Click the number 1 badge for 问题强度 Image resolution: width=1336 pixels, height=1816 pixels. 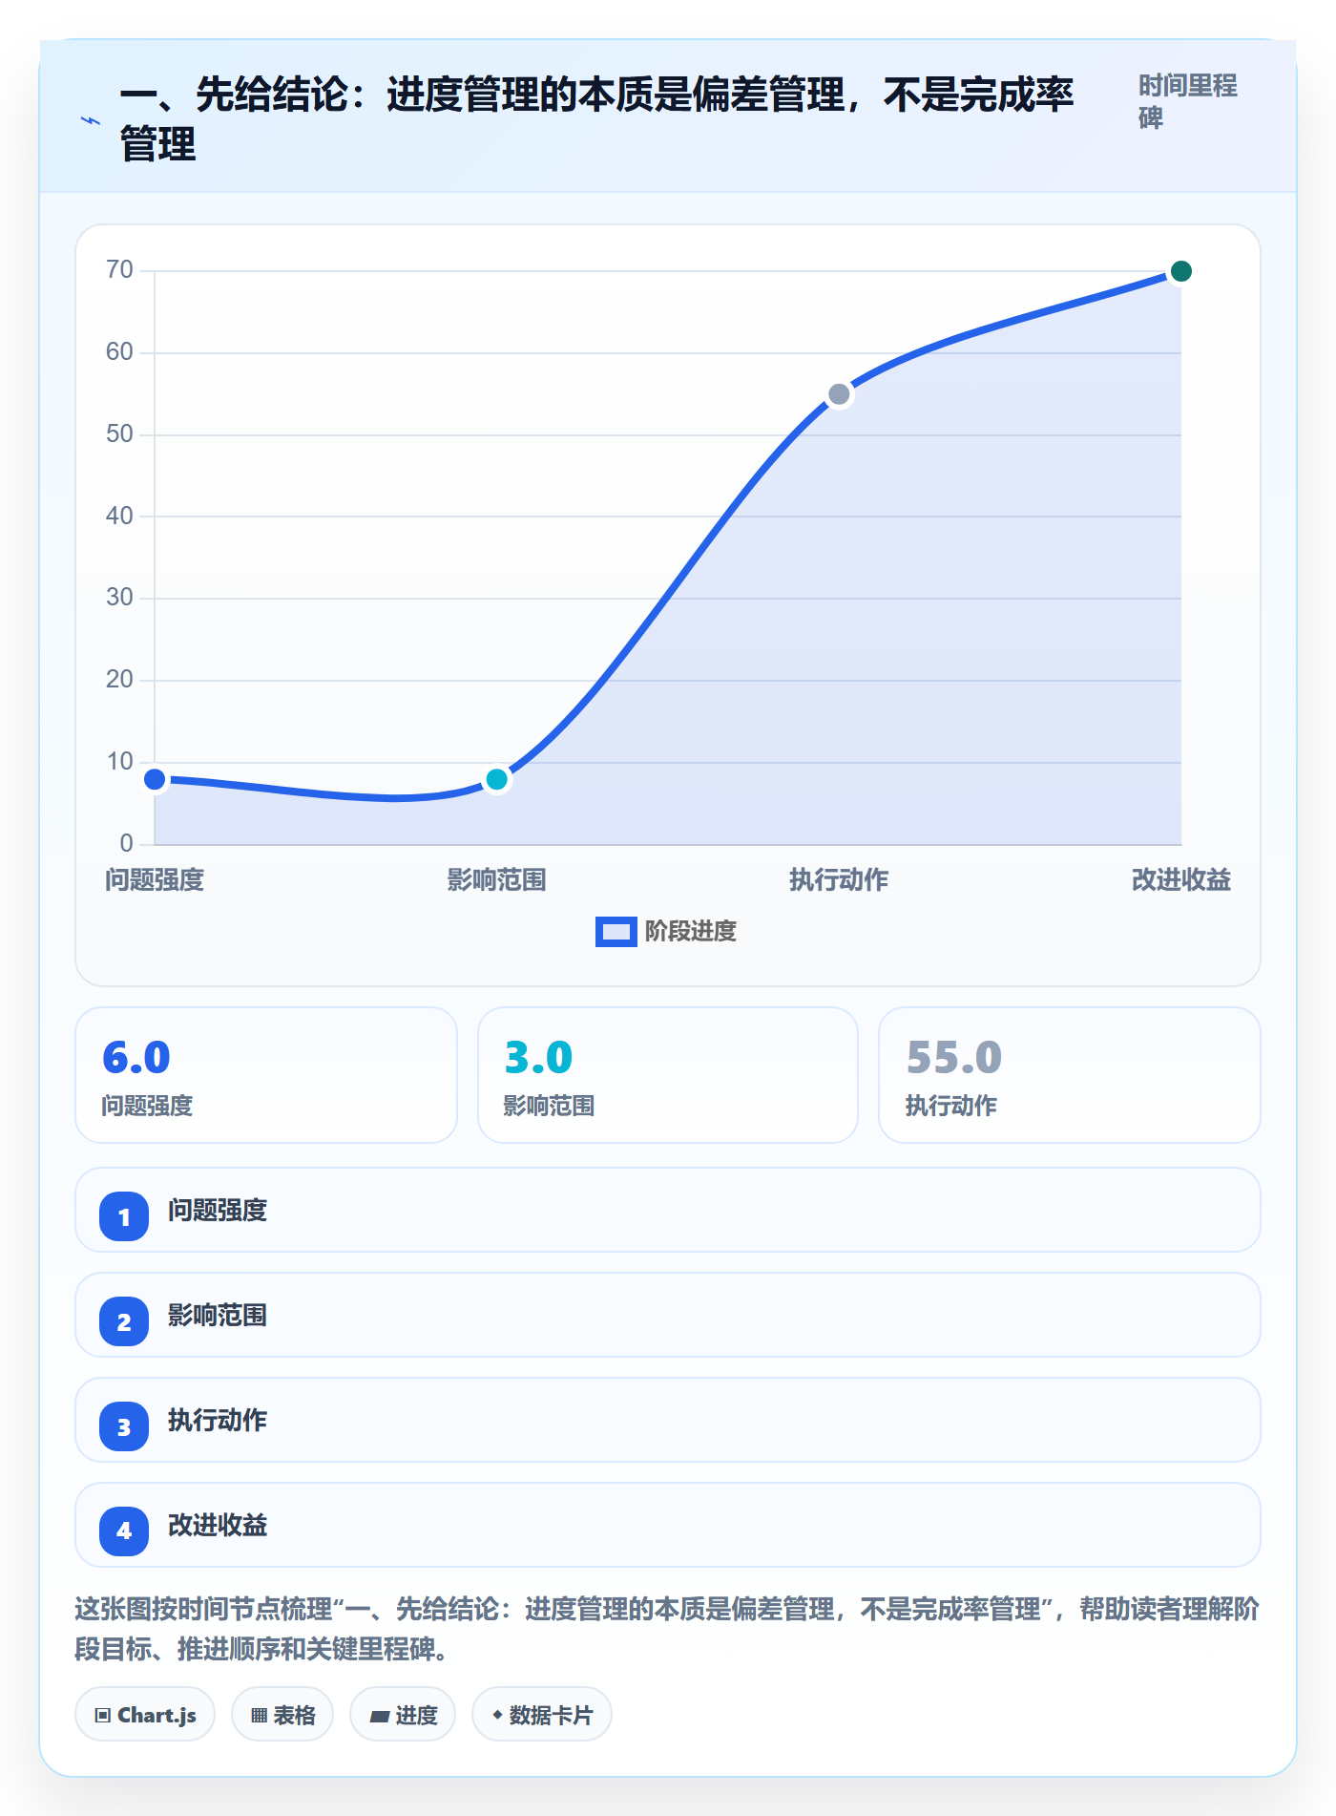click(x=124, y=1216)
